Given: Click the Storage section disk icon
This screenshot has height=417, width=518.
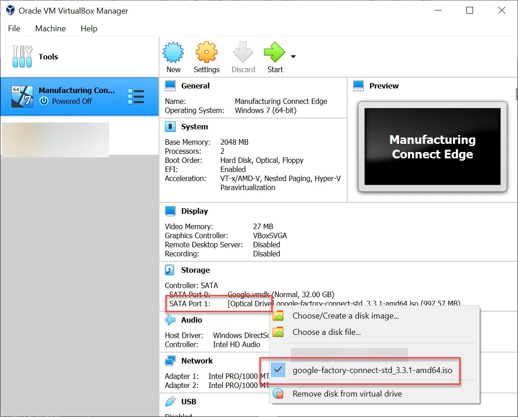Looking at the screenshot, I should coord(169,270).
